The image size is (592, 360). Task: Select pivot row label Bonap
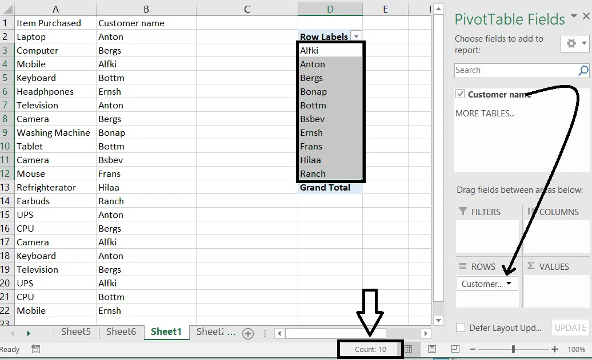[330, 92]
